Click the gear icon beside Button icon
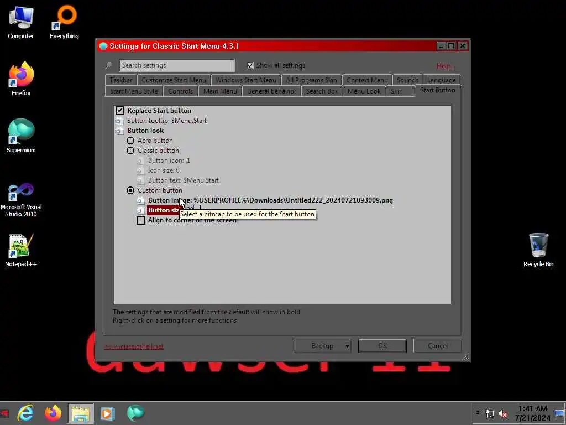Image resolution: width=566 pixels, height=425 pixels. point(140,160)
